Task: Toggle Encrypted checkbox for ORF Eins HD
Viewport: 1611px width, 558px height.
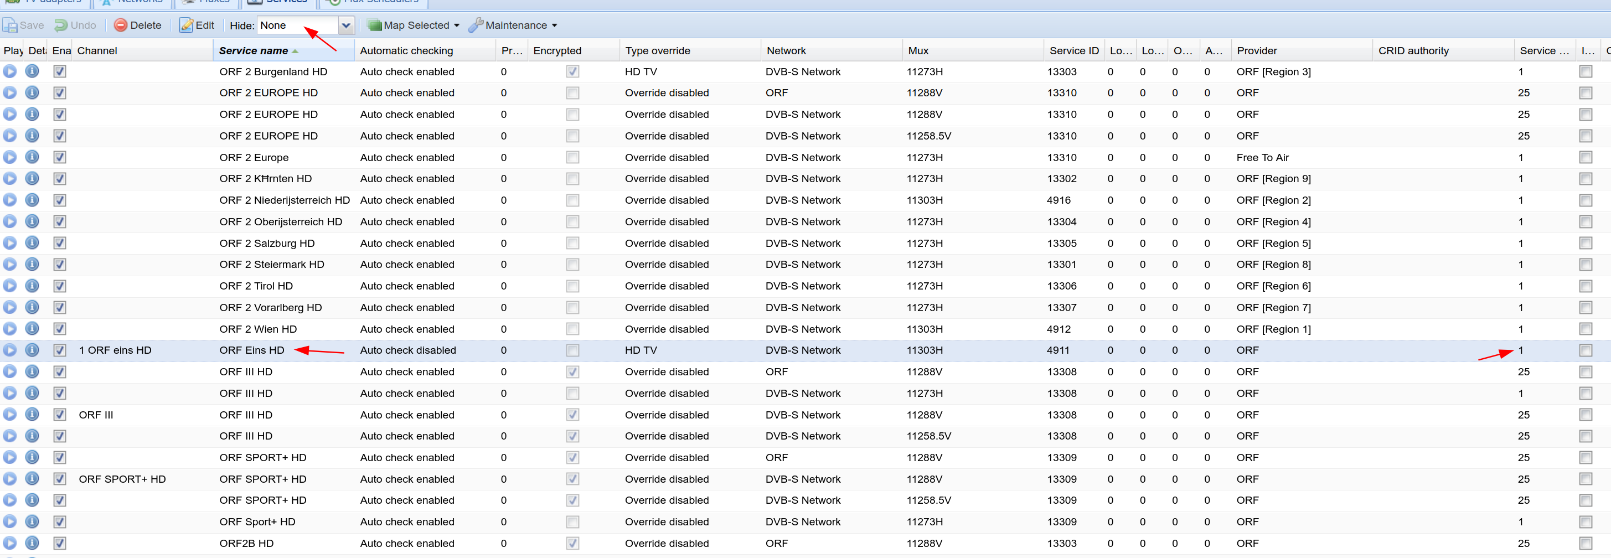Action: pyautogui.click(x=572, y=350)
